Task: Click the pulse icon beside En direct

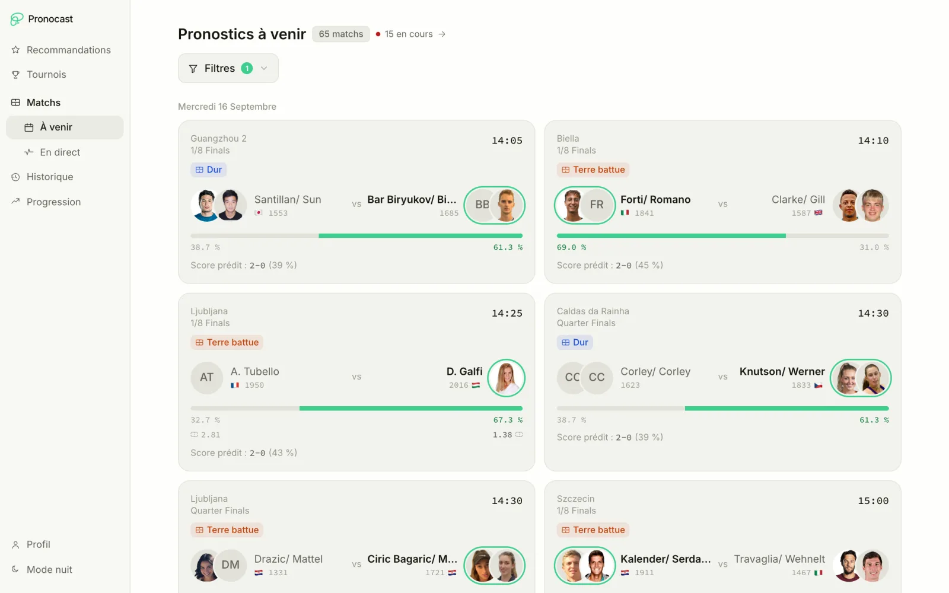Action: (x=29, y=152)
